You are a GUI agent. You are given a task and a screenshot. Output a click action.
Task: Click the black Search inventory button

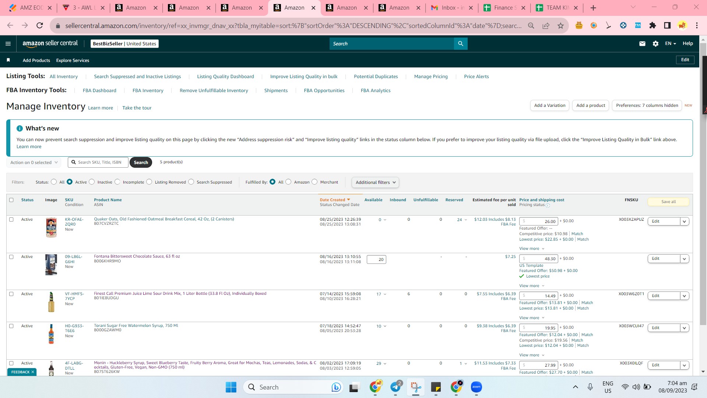141,163
